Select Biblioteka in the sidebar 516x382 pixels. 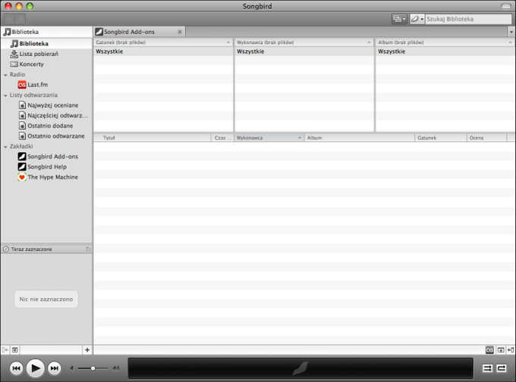click(x=46, y=43)
